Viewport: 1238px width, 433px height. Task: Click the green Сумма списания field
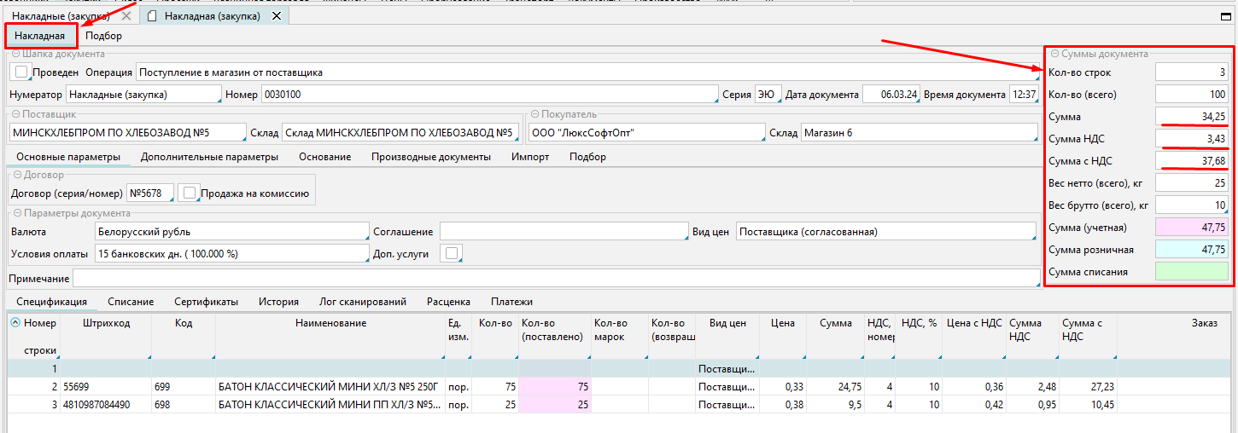pos(1191,272)
